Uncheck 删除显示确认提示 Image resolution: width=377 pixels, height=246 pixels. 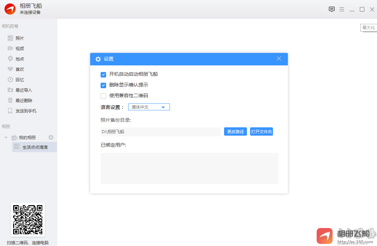pos(103,85)
